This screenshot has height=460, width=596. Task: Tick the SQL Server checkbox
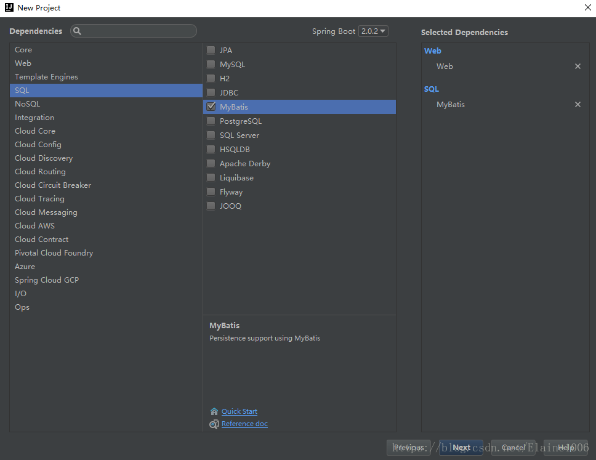point(211,135)
